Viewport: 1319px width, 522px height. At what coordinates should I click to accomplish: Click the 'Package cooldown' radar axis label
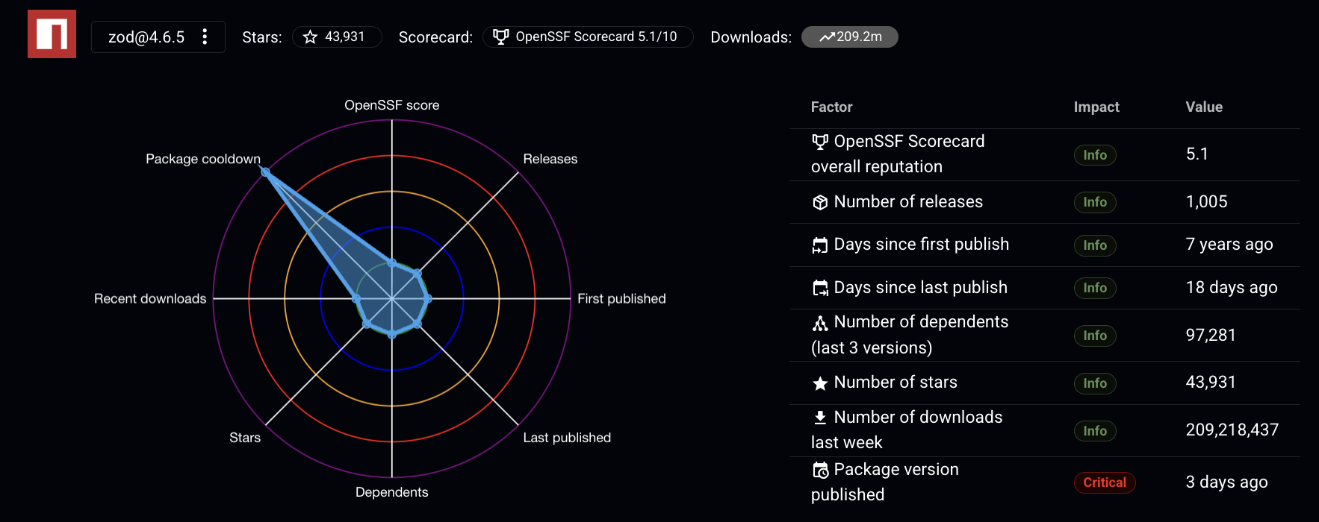tap(203, 159)
